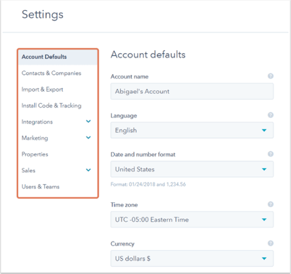291x274 pixels.
Task: Select the Sales menu item
Action: pyautogui.click(x=28, y=170)
